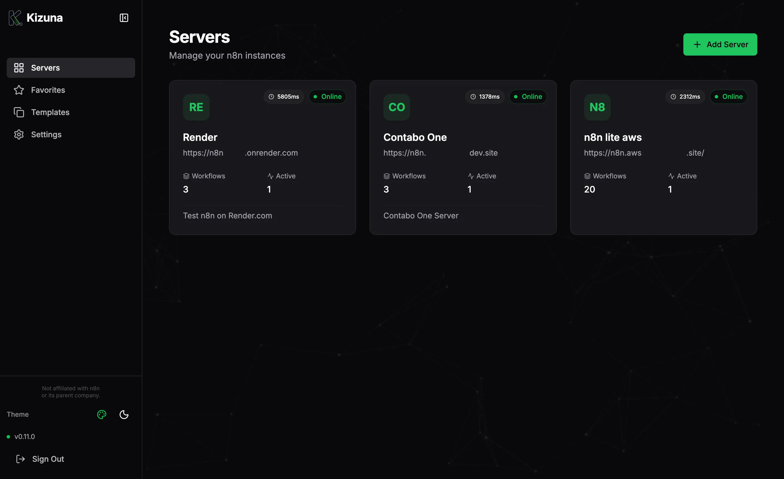Select the Servers grid icon in sidebar
The width and height of the screenshot is (784, 479).
pos(19,68)
